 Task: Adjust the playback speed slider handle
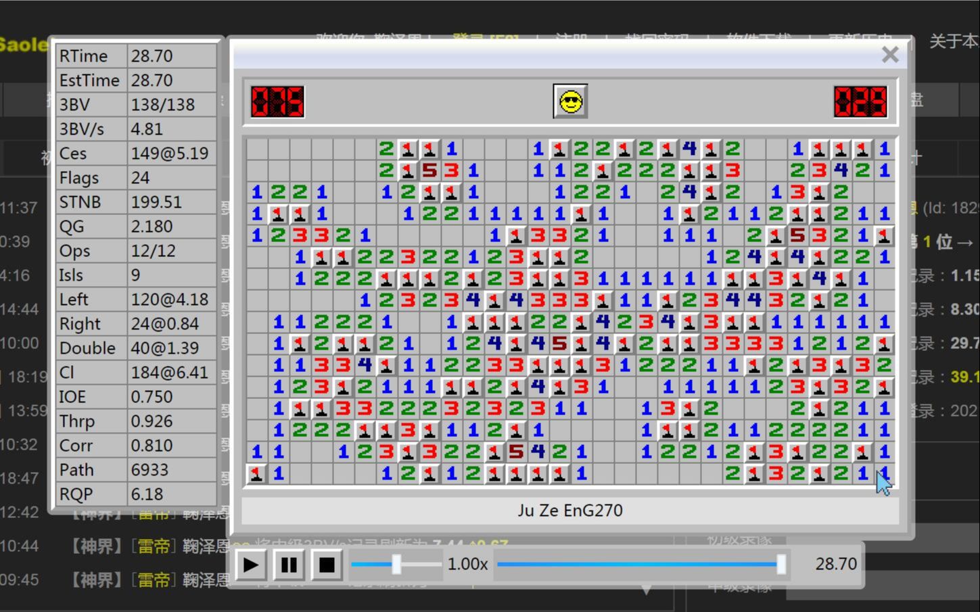tap(396, 564)
